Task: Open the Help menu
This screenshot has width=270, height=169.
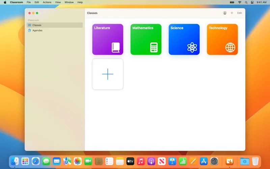Action: 80,2
